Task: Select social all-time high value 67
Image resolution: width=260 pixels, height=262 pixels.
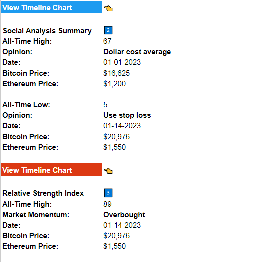Action: pyautogui.click(x=107, y=41)
